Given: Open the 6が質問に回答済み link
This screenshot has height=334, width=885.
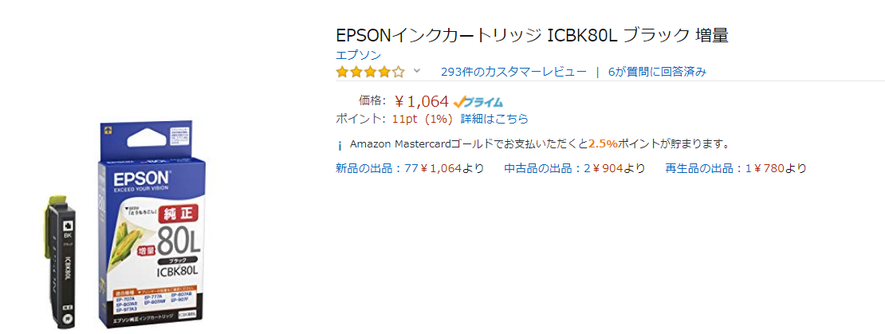Looking at the screenshot, I should tap(657, 72).
